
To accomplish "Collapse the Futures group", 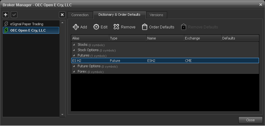I will click(x=74, y=56).
